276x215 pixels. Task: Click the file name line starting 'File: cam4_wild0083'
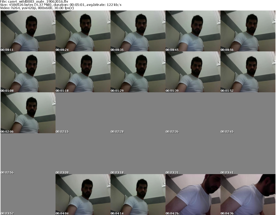[x=34, y=2]
